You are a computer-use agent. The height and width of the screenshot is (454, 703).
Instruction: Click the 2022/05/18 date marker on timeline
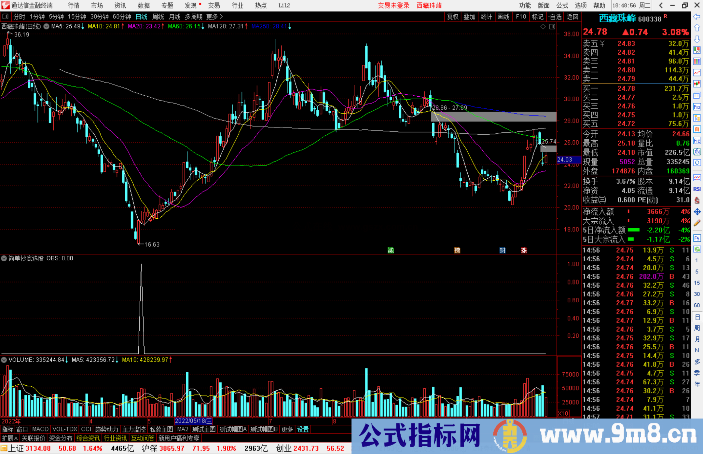click(x=193, y=421)
